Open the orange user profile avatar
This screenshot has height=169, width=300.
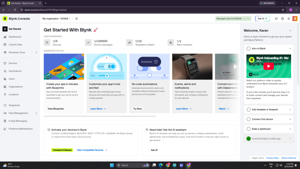click(x=295, y=18)
